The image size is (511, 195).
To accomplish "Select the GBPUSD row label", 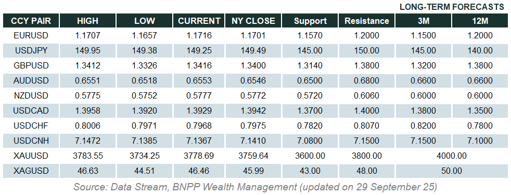I will pyautogui.click(x=31, y=65).
